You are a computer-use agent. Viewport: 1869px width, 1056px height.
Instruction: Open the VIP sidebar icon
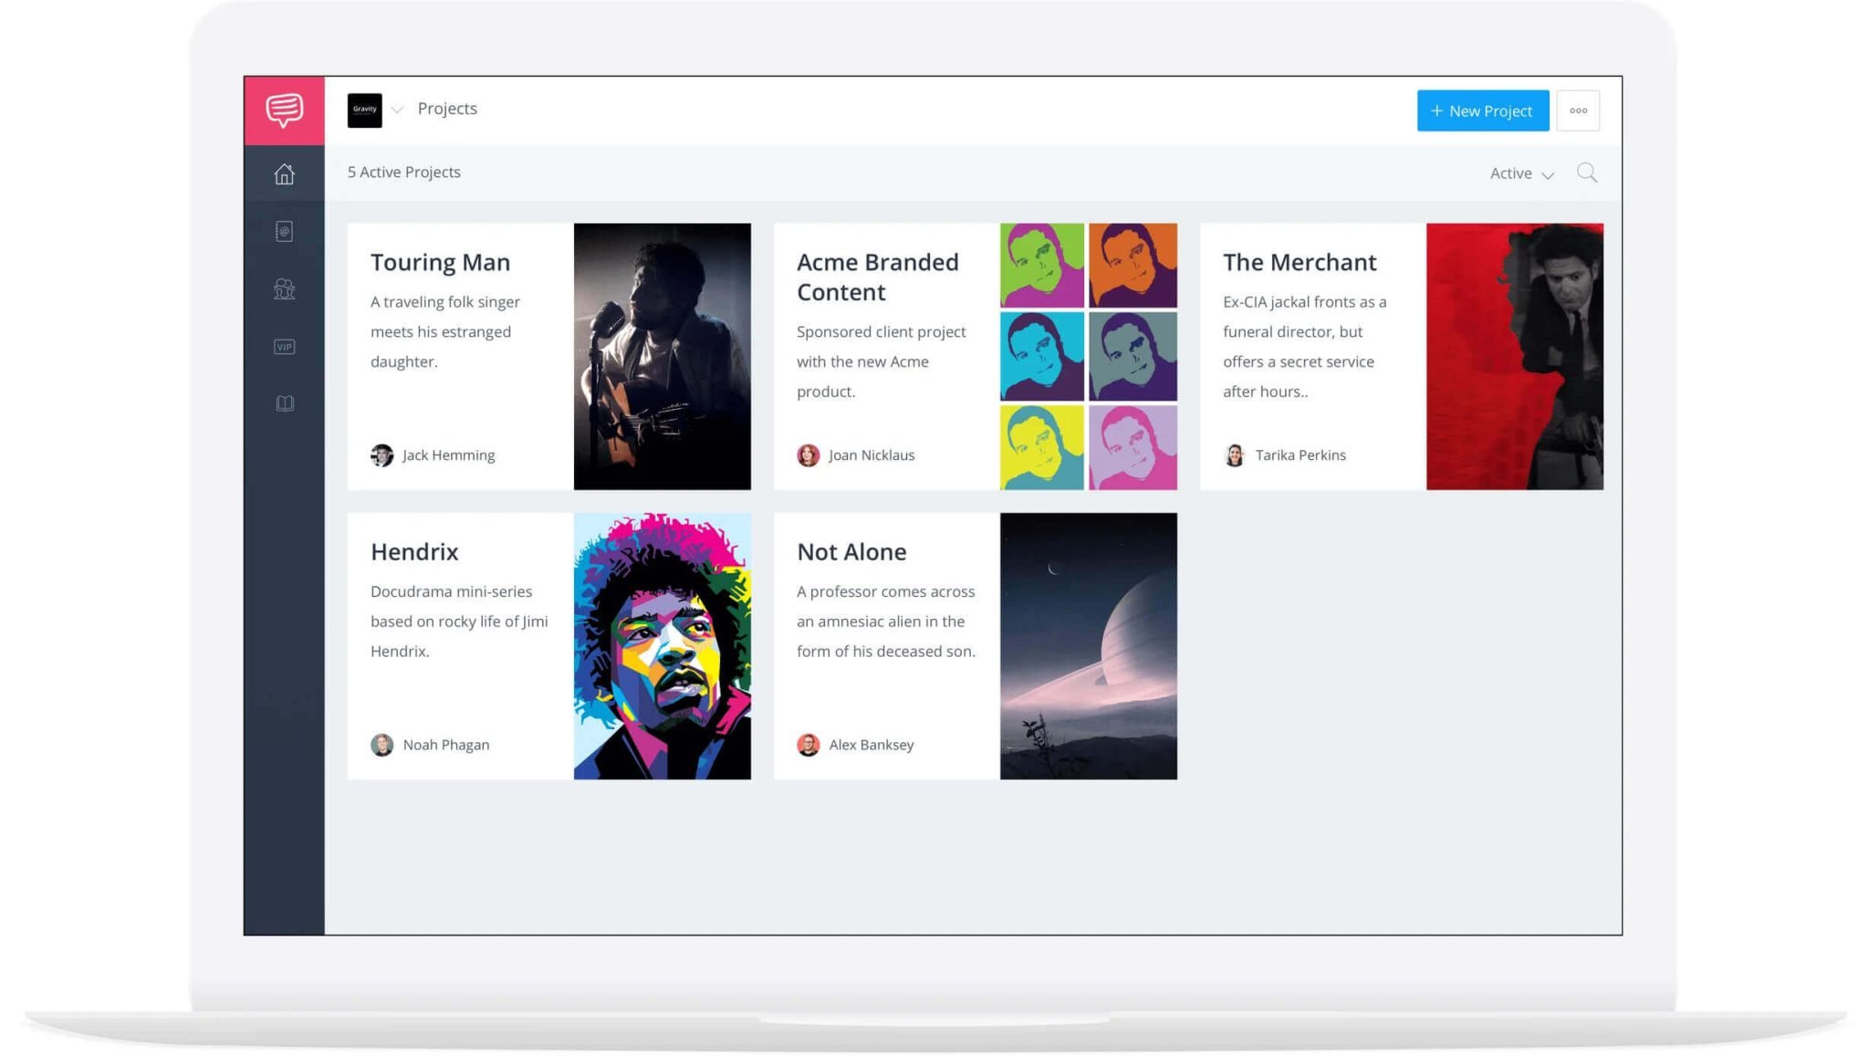click(284, 347)
